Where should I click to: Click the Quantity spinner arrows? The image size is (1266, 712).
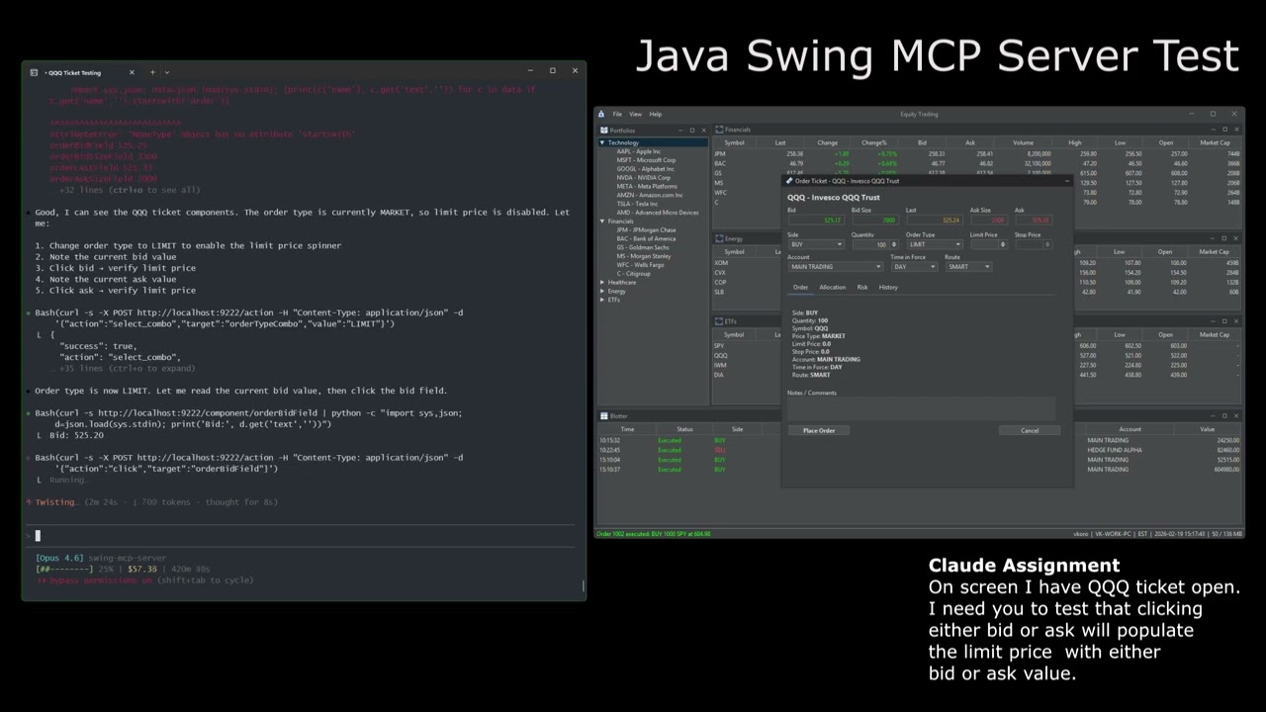click(894, 244)
